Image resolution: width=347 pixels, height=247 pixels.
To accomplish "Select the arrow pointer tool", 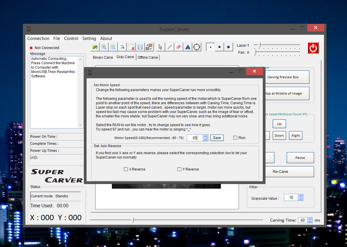I will click(x=161, y=47).
